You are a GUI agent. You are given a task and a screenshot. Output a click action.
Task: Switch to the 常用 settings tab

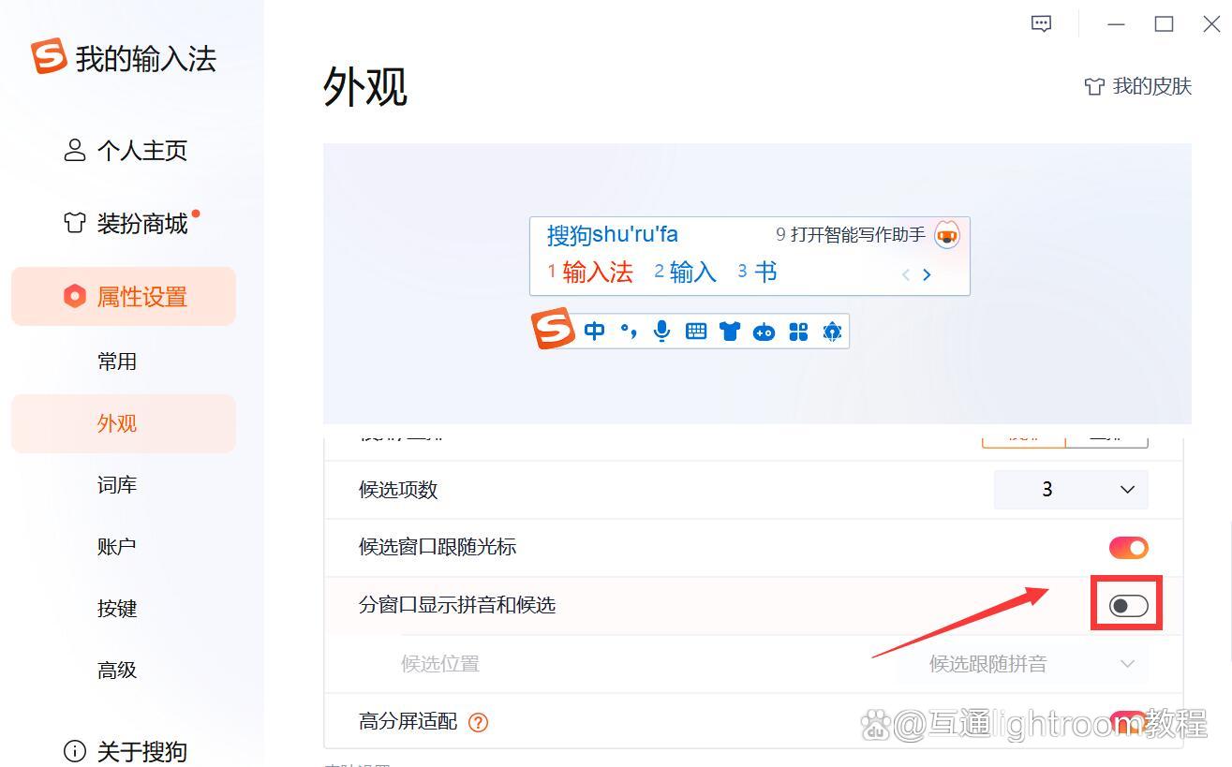click(x=117, y=361)
